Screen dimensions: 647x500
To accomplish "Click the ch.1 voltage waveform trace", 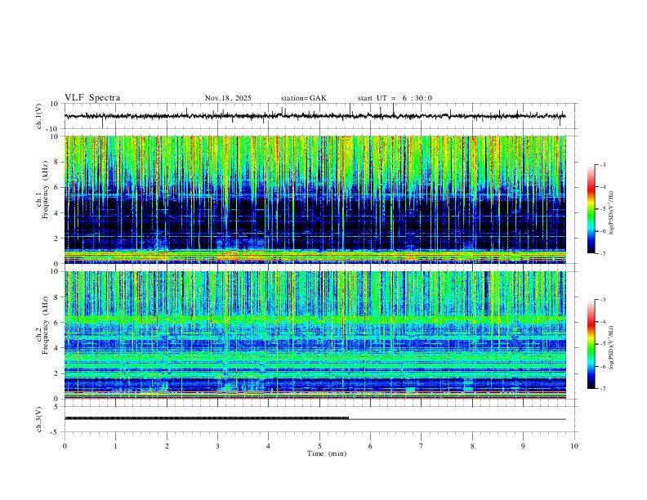I will pyautogui.click(x=315, y=116).
